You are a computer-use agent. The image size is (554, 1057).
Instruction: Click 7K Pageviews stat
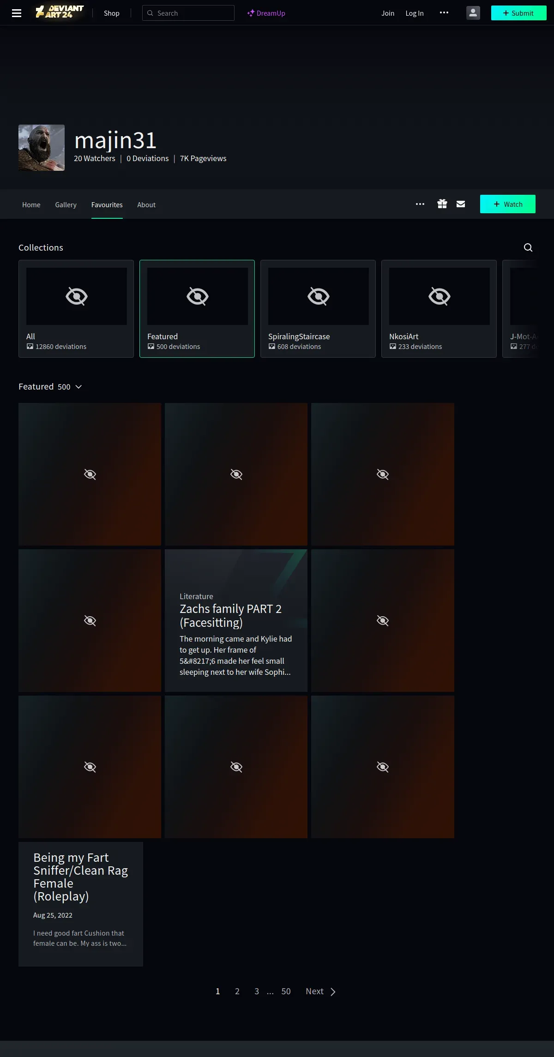click(x=203, y=158)
